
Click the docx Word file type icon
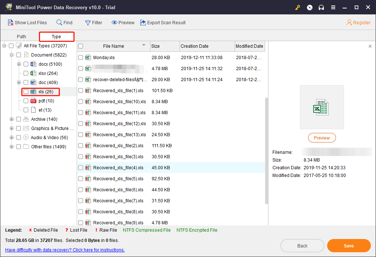point(33,64)
